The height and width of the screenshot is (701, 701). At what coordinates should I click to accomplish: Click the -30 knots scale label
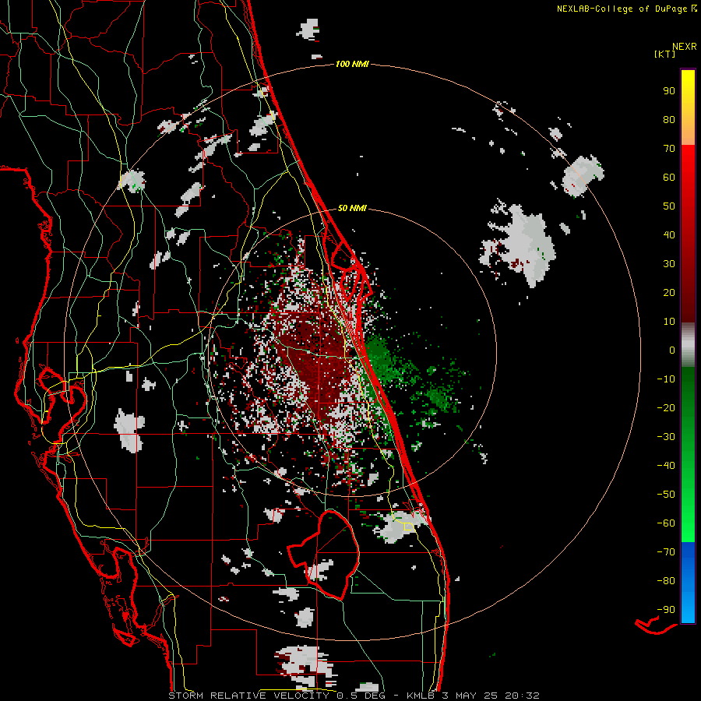coord(666,437)
